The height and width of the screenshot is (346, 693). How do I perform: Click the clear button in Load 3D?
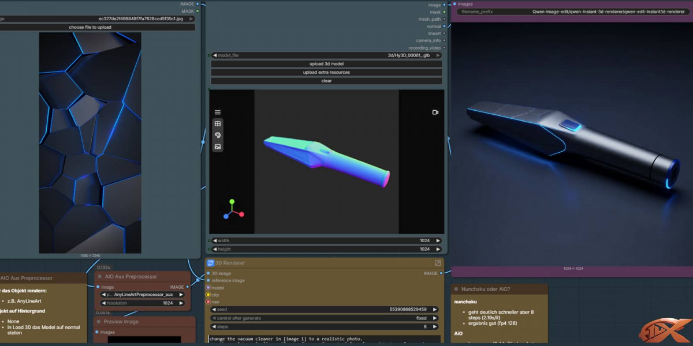pos(326,81)
